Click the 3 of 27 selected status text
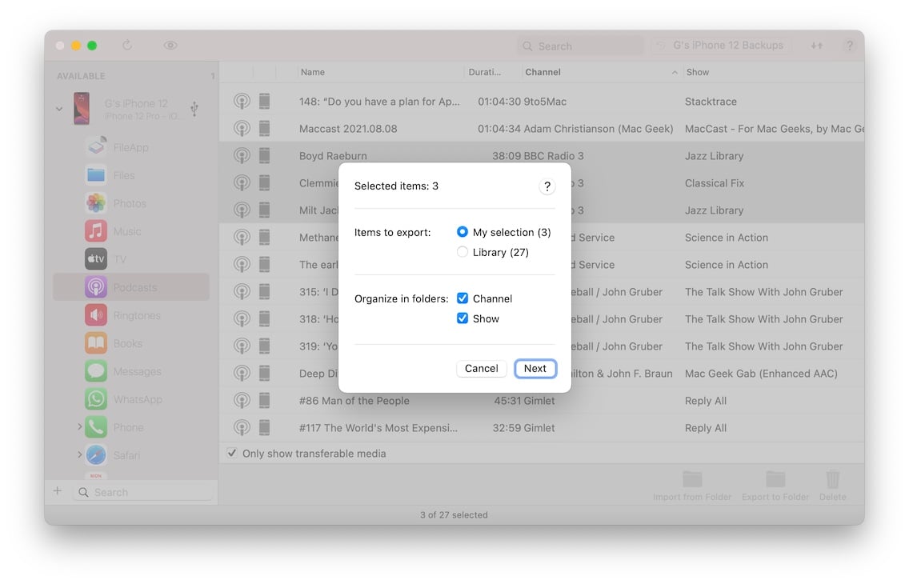 pos(454,514)
